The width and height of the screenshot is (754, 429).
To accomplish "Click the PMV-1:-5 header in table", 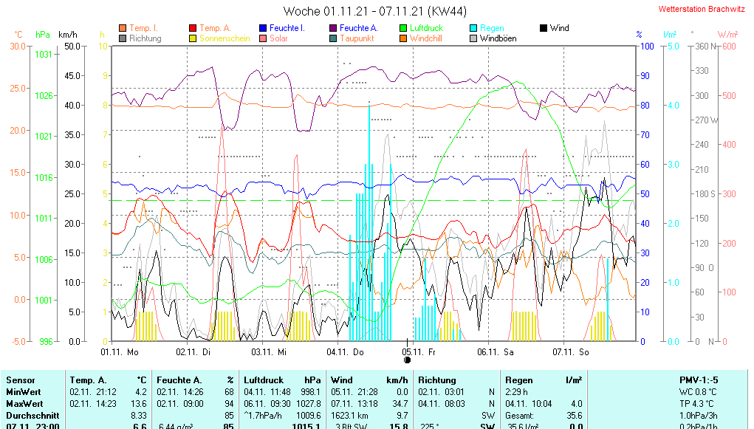I will [699, 380].
